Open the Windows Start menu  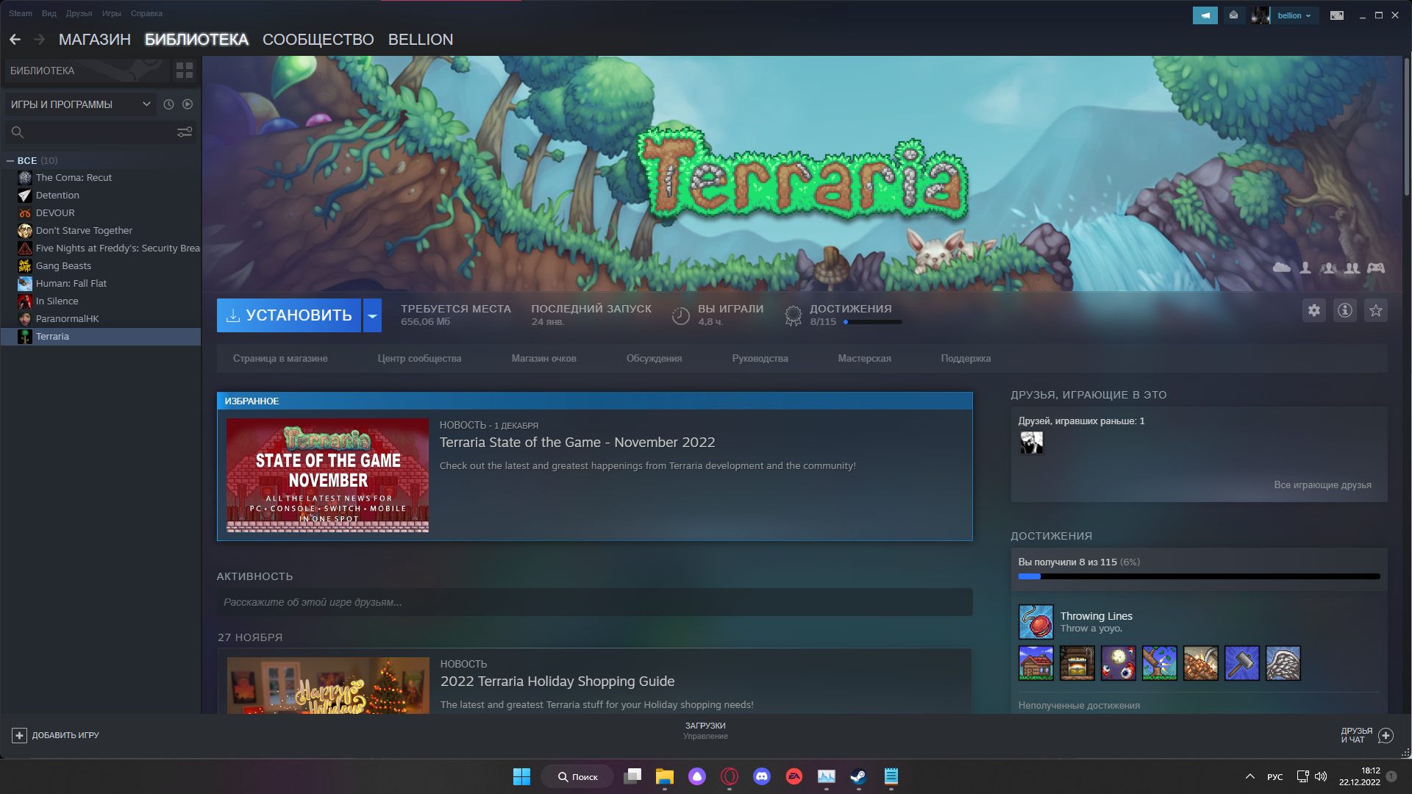(521, 776)
